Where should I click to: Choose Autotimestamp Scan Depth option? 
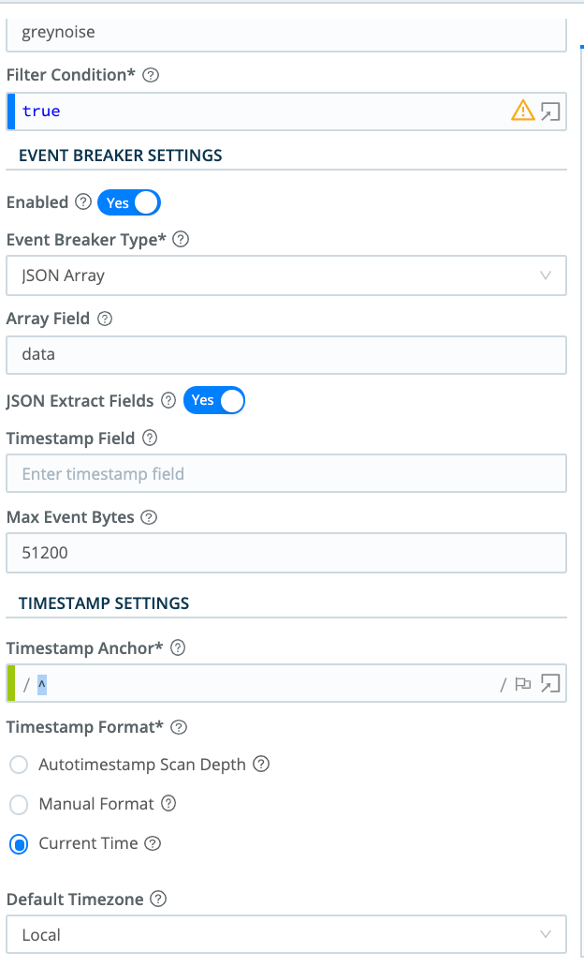pos(18,765)
